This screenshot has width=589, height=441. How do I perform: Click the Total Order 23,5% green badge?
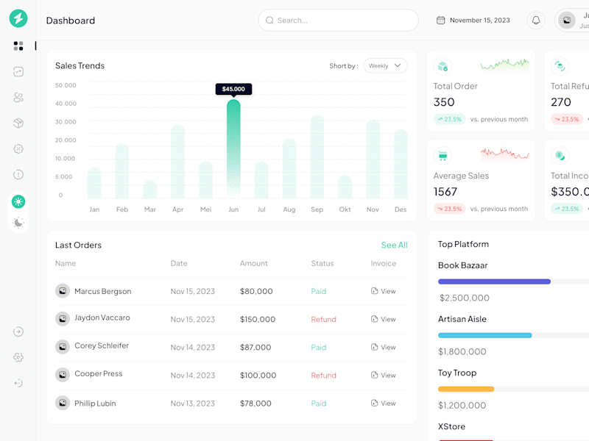tap(450, 119)
